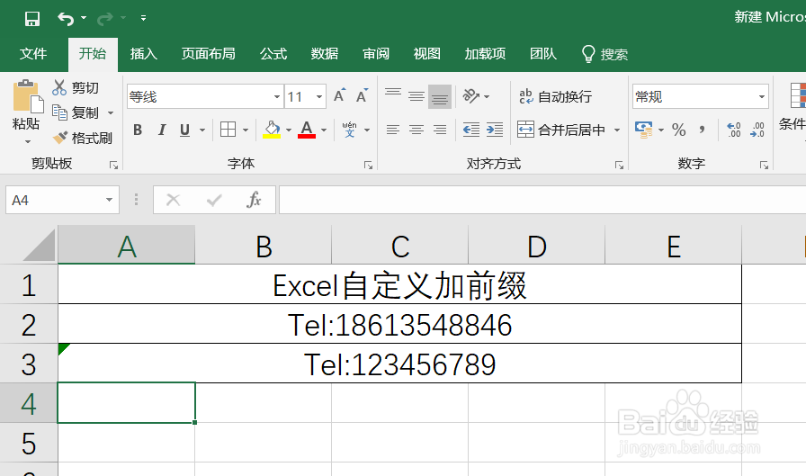The width and height of the screenshot is (806, 476).
Task: Apply yellow fill color bucket
Action: pyautogui.click(x=272, y=130)
